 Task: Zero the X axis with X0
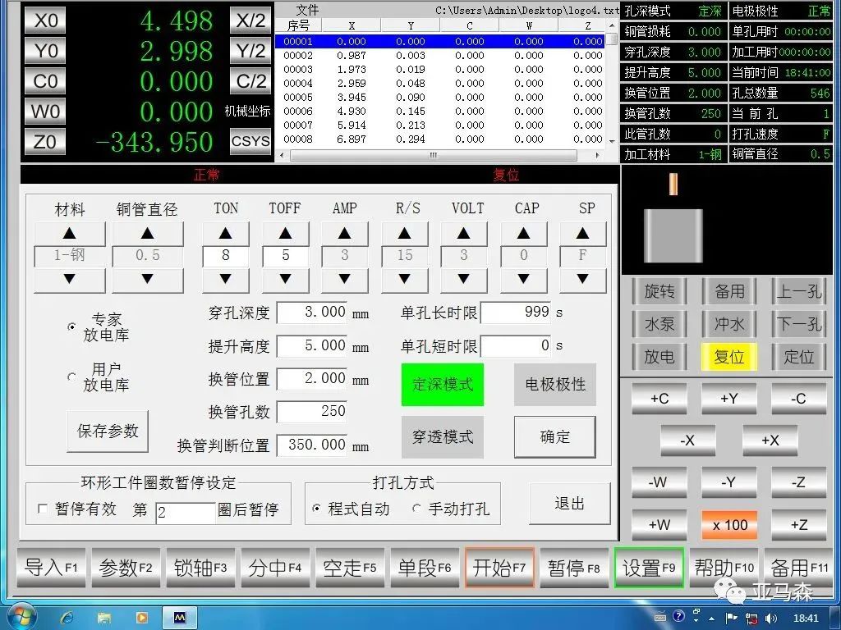45,21
